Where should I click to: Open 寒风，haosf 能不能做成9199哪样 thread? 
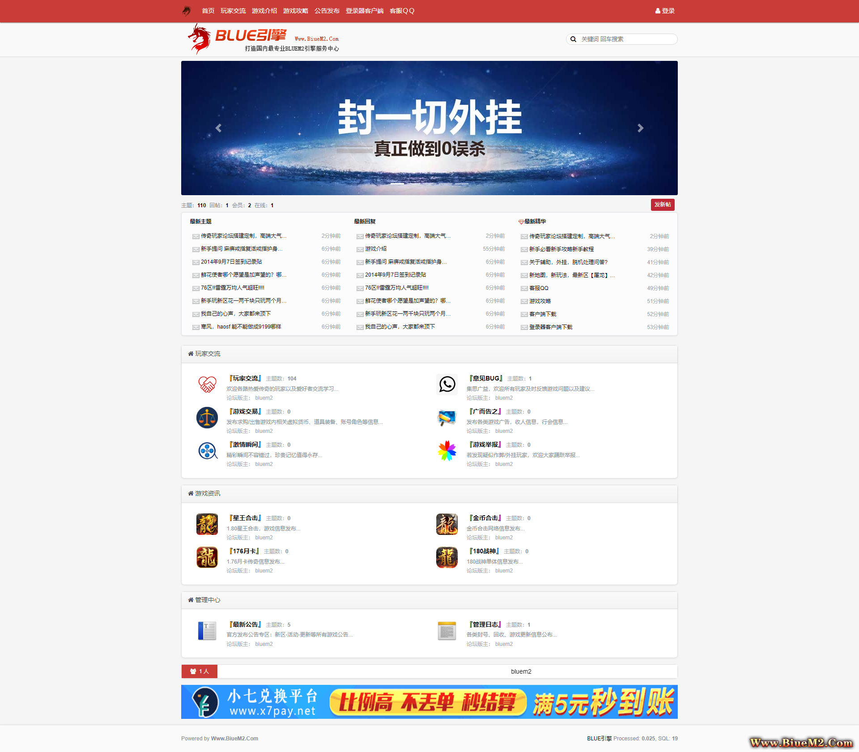pos(241,327)
